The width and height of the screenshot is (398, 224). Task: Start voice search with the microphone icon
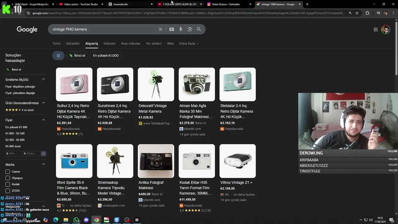[x=181, y=29]
